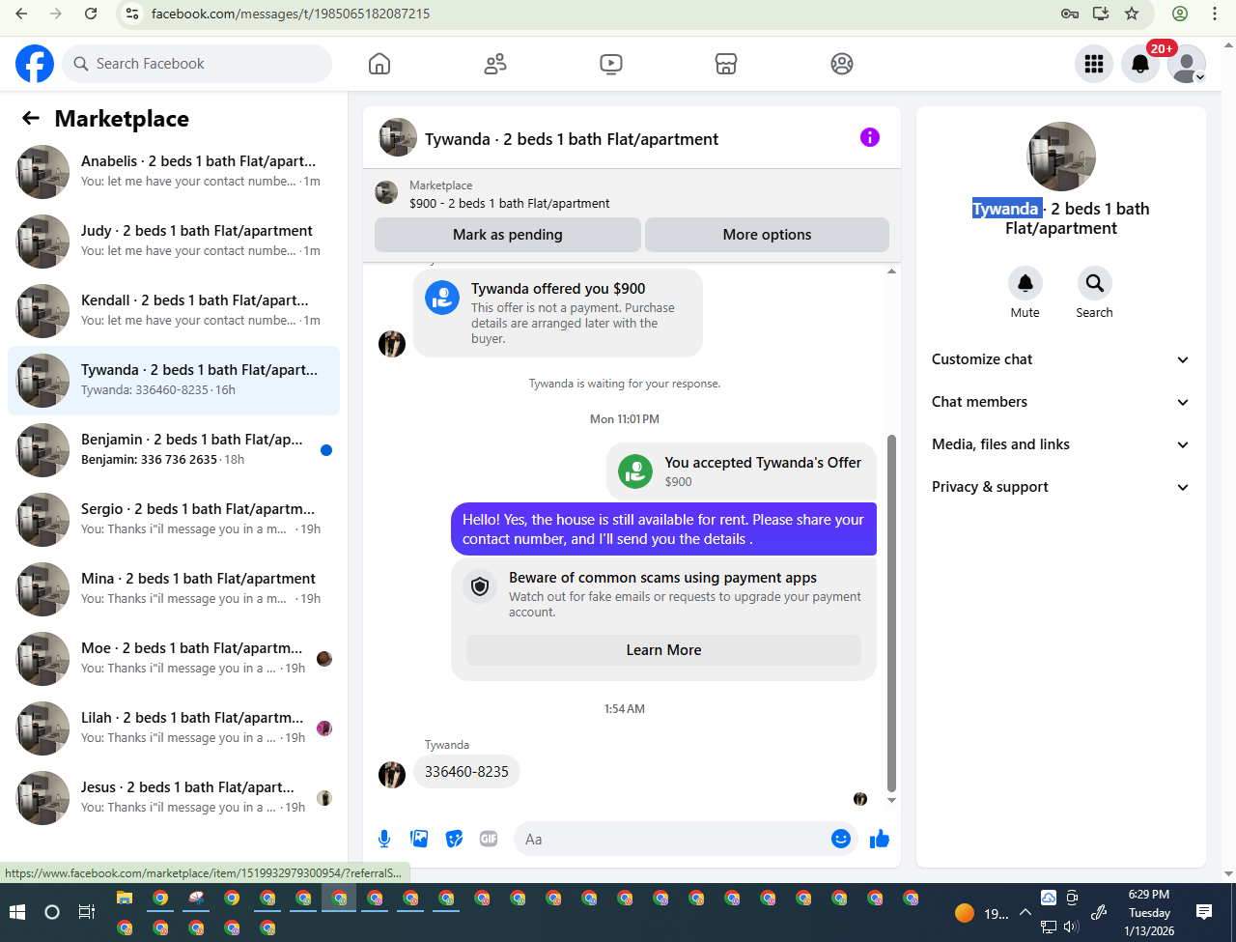The width and height of the screenshot is (1236, 942).
Task: Expand the Chat members section
Action: [1060, 402]
